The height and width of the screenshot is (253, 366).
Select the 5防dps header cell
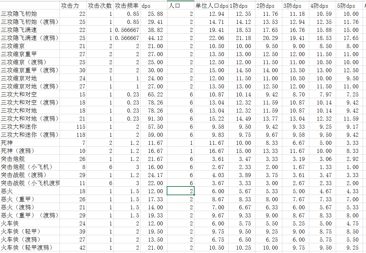[x=349, y=6]
